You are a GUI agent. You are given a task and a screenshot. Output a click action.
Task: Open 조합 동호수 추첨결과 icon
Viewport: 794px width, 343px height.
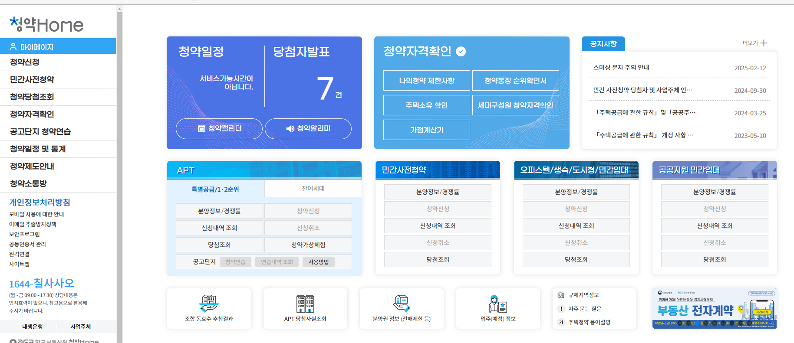[209, 304]
